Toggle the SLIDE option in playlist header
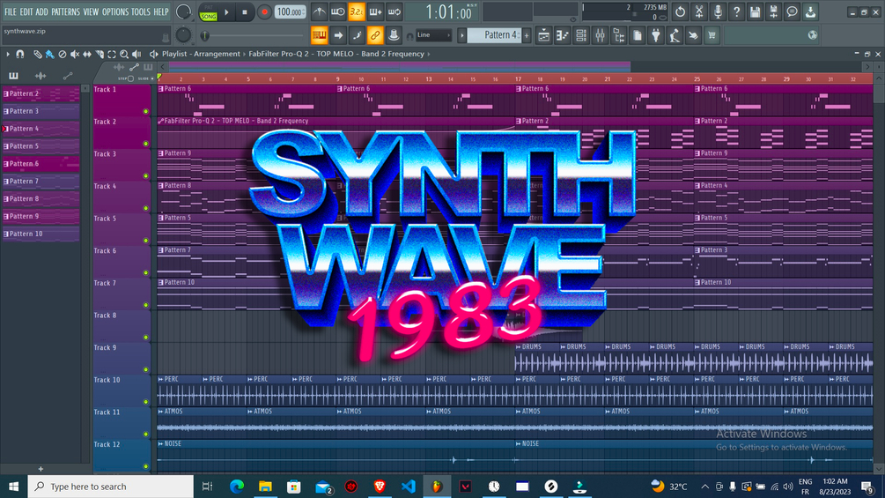This screenshot has width=885, height=498. tap(145, 78)
